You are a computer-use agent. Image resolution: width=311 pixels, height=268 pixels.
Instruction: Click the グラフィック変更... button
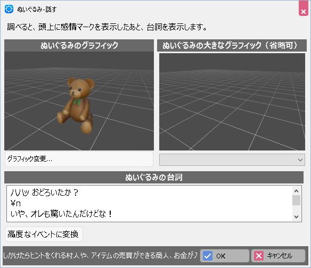tap(79, 159)
